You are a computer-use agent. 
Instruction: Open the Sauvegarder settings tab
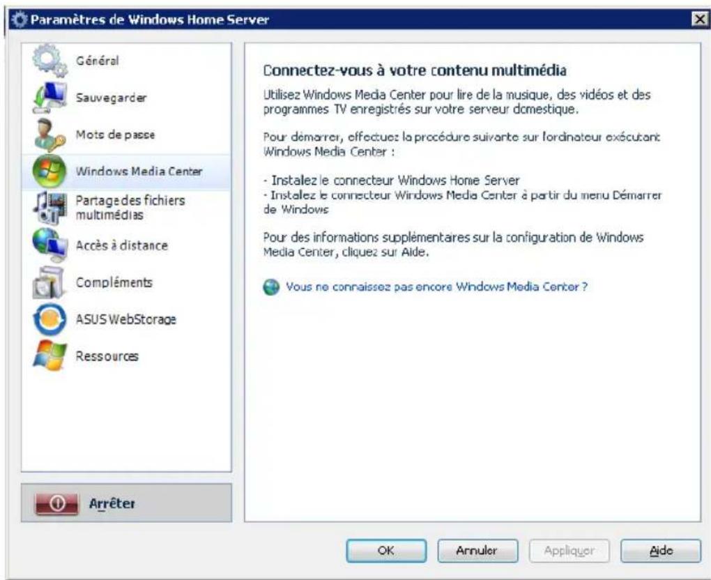coord(111,98)
